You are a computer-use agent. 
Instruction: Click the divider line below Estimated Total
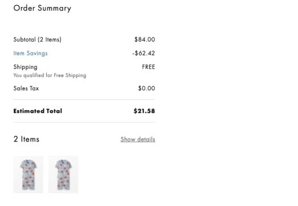tap(84, 123)
